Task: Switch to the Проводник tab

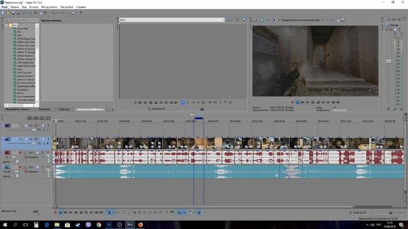Action: click(45, 109)
